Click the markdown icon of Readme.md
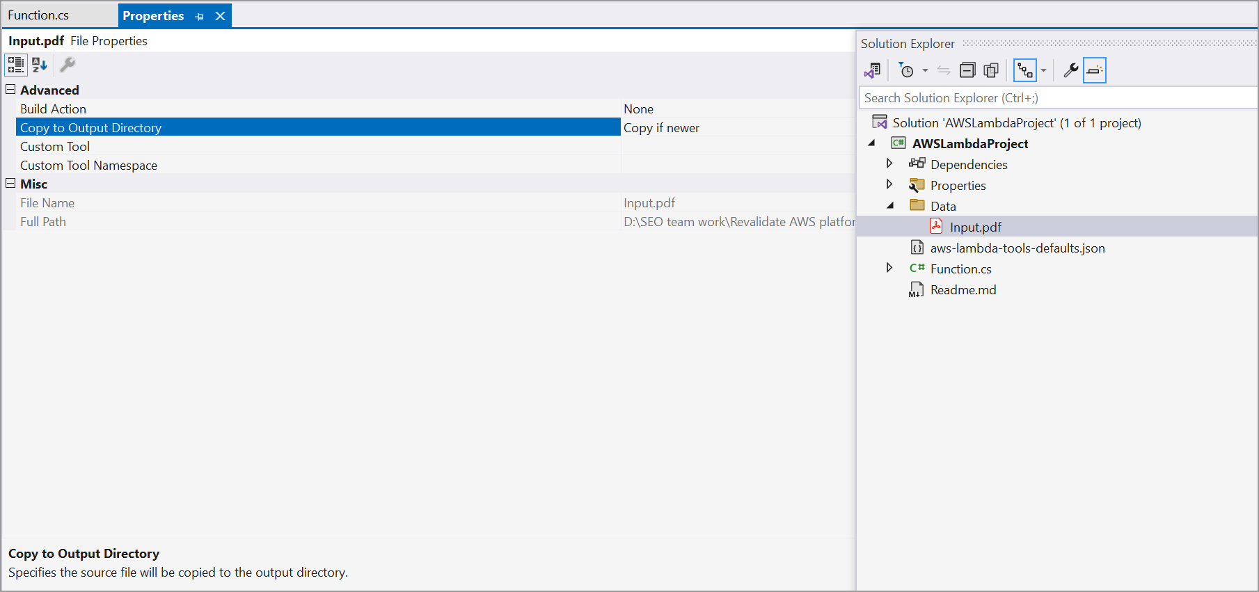 coord(917,289)
